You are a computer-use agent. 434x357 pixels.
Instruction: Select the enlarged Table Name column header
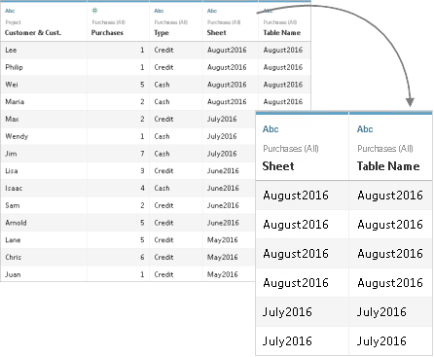(x=388, y=166)
